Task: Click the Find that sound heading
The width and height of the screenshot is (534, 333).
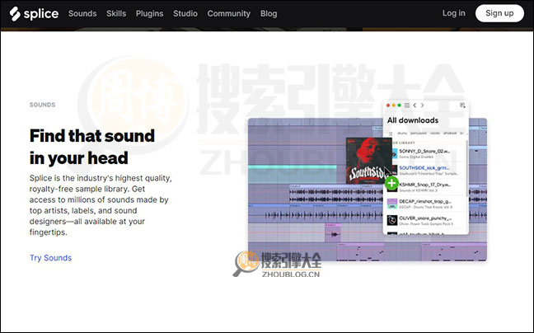Action: point(92,147)
